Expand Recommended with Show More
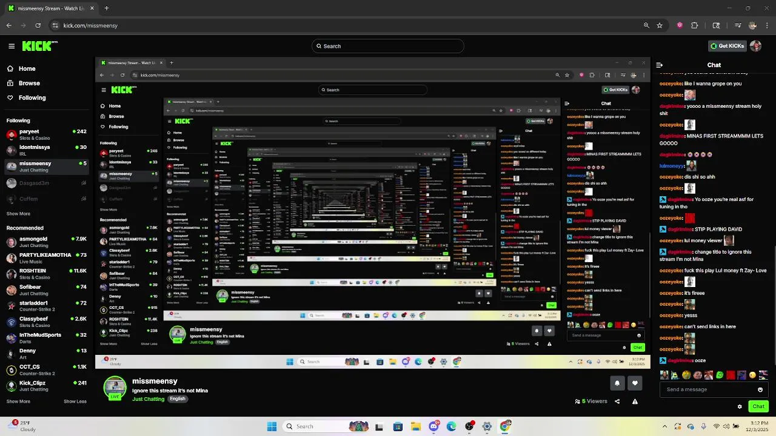This screenshot has width=776, height=436. 18,401
